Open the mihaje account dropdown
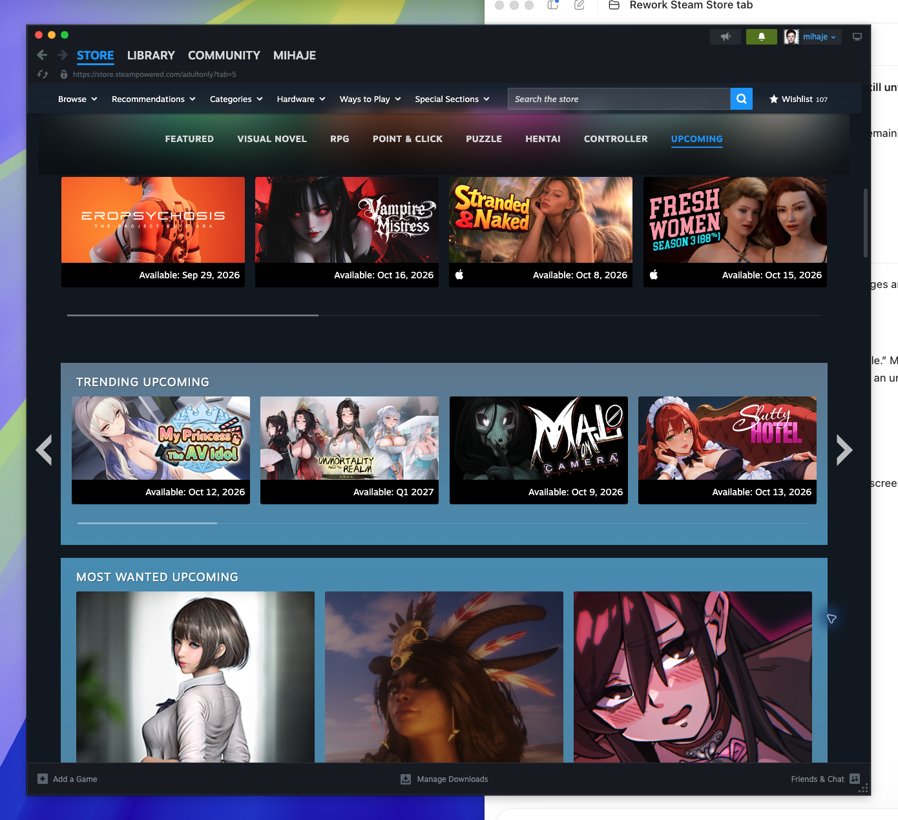This screenshot has height=820, width=898. coord(820,37)
